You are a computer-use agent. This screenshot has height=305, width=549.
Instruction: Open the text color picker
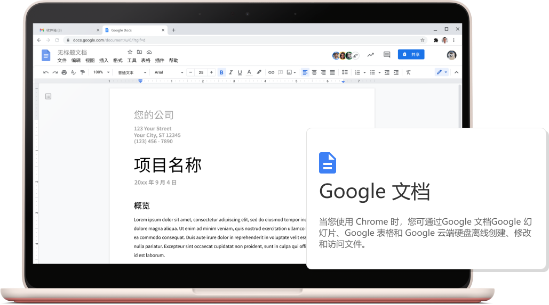pos(249,72)
